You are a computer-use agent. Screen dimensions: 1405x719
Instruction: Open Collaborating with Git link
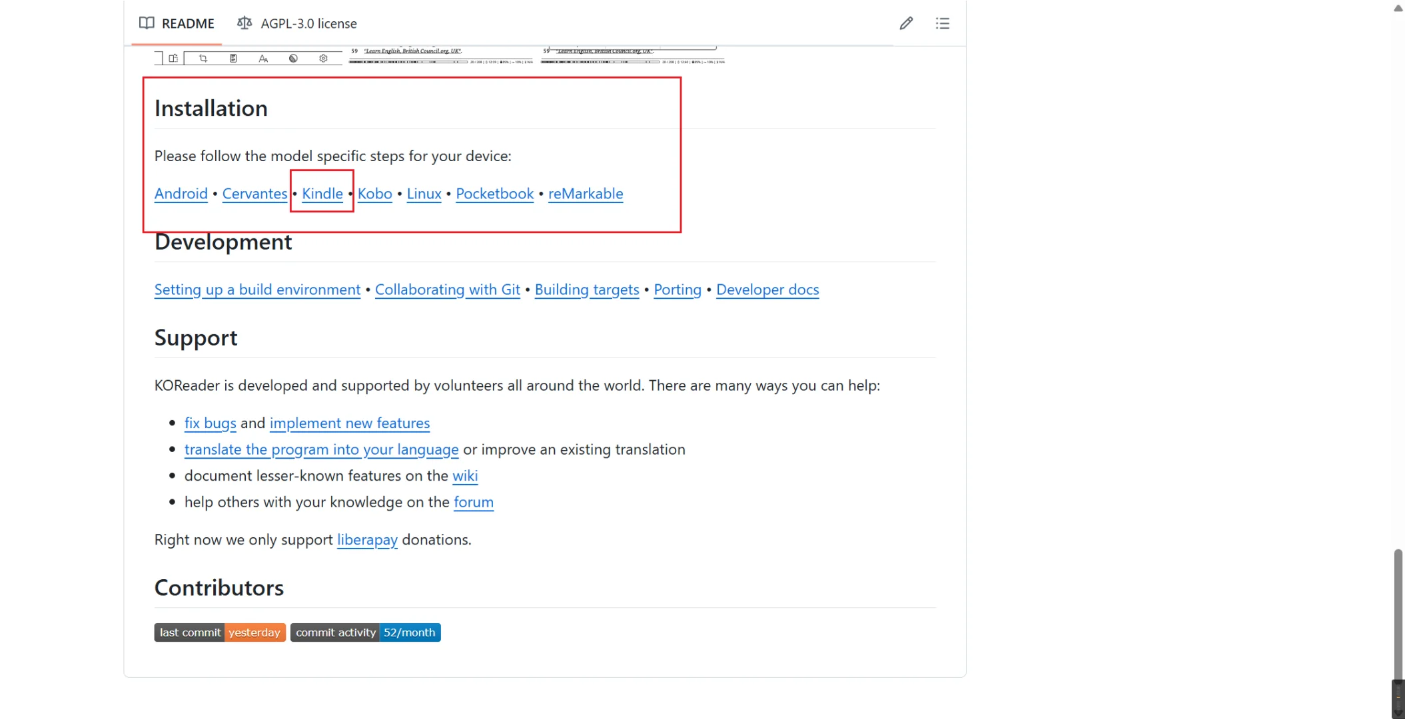pyautogui.click(x=448, y=290)
